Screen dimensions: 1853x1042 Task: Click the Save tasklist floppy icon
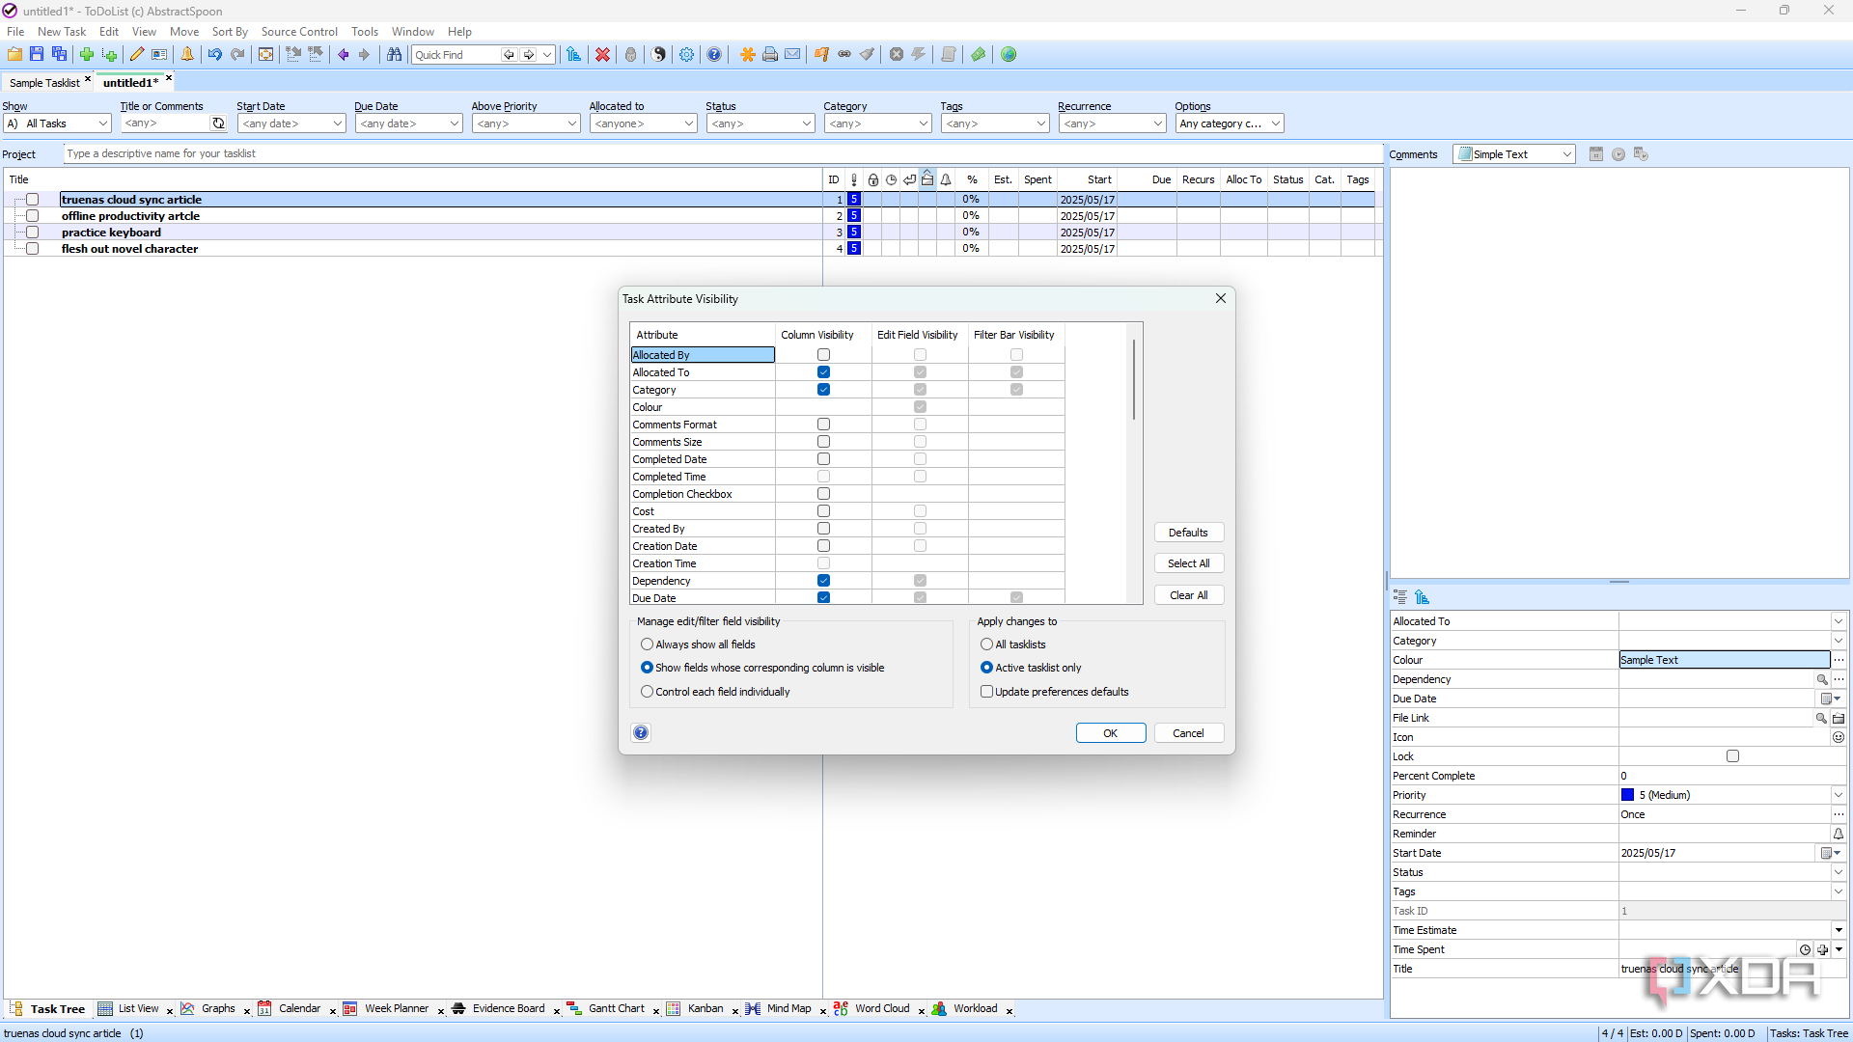pyautogui.click(x=37, y=55)
